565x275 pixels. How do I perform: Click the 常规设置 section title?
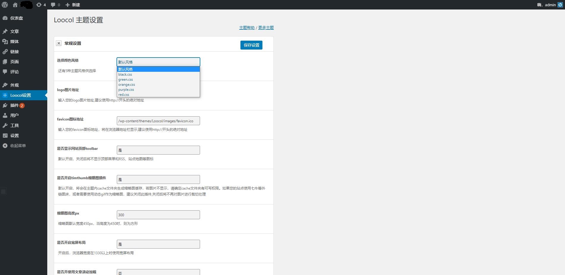[x=73, y=43]
